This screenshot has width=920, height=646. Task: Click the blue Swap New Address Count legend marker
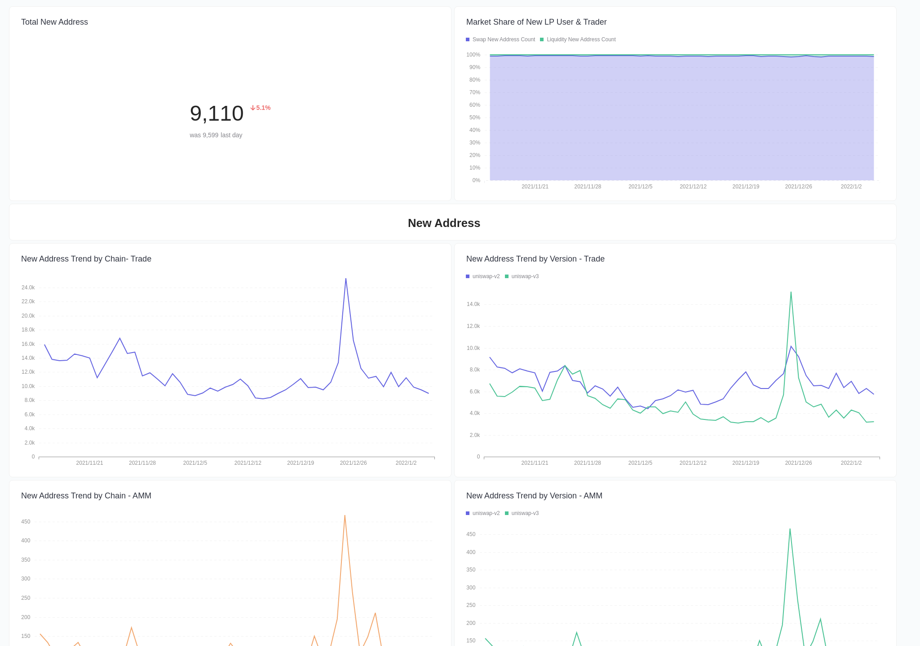(467, 39)
